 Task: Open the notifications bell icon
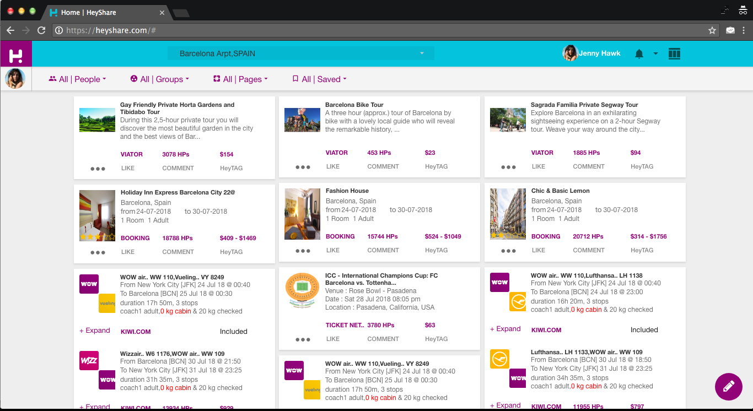(x=638, y=53)
